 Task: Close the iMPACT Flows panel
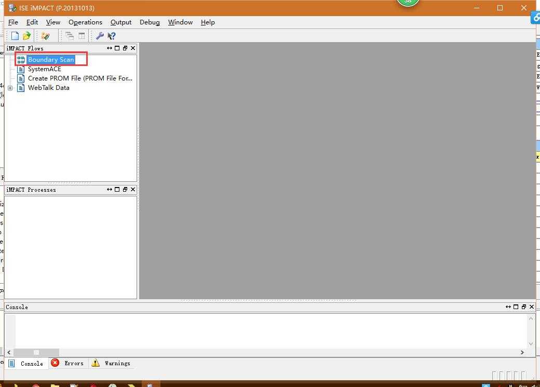coord(133,48)
